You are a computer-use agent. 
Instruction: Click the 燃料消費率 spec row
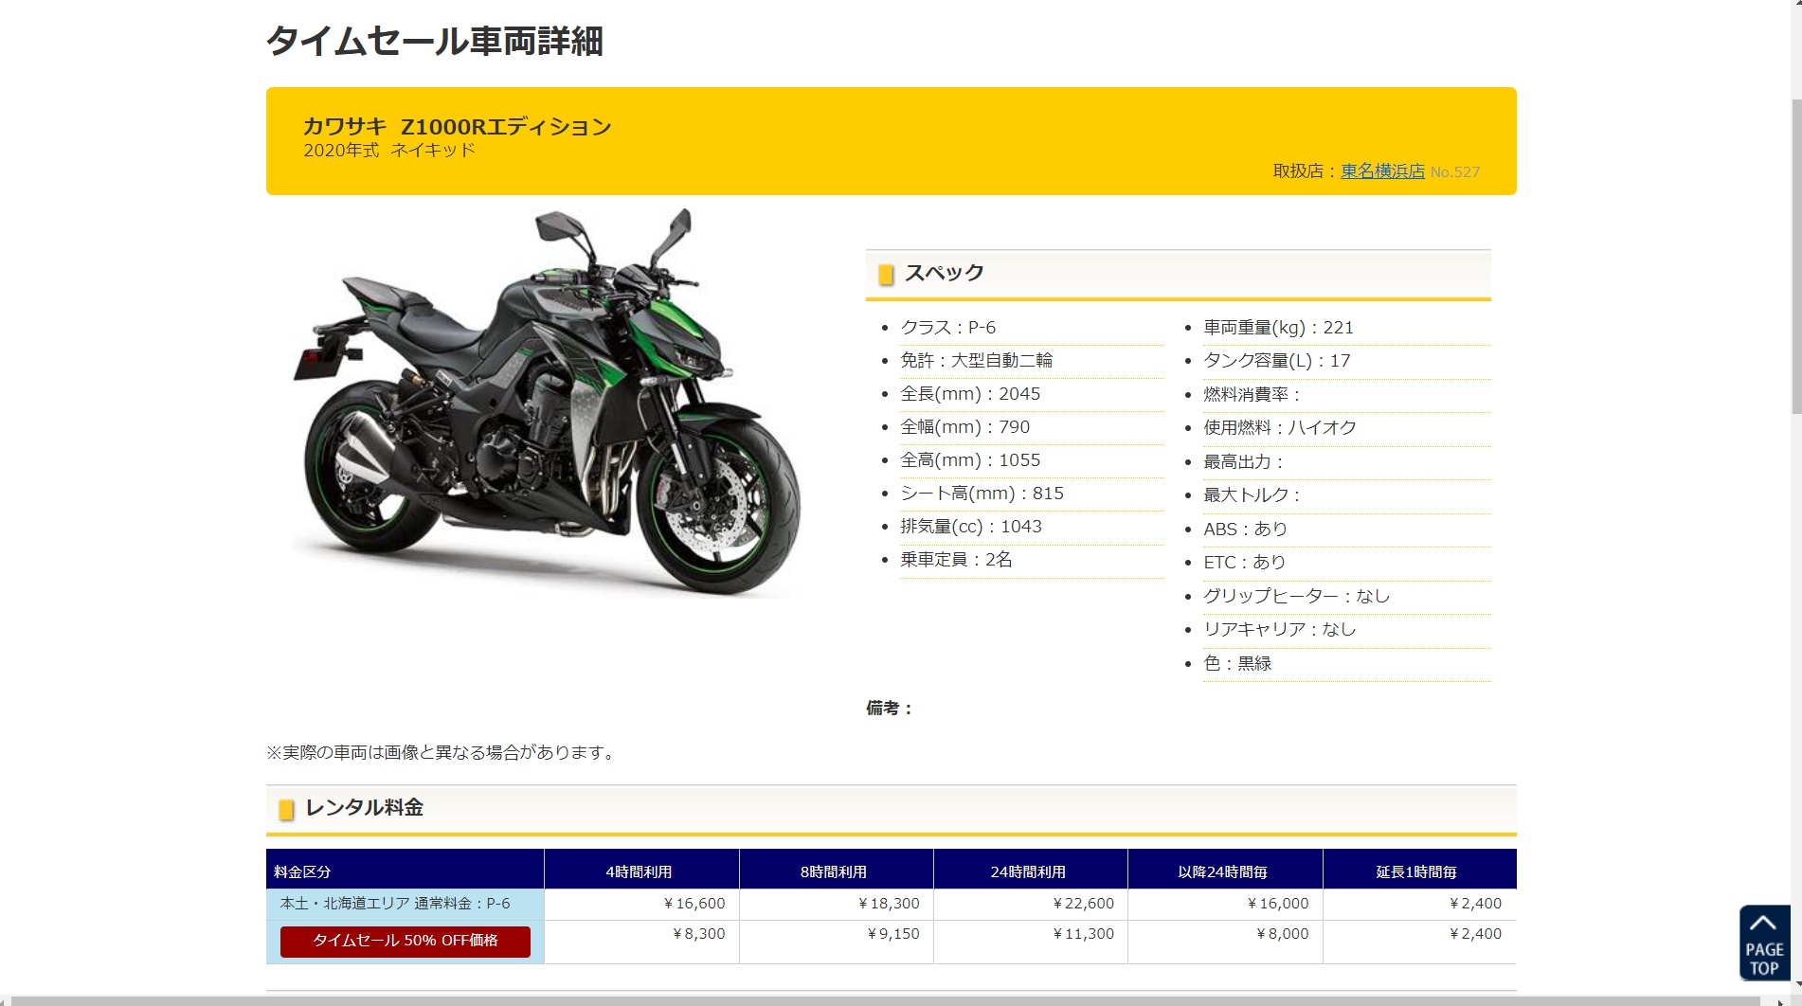coord(1346,395)
